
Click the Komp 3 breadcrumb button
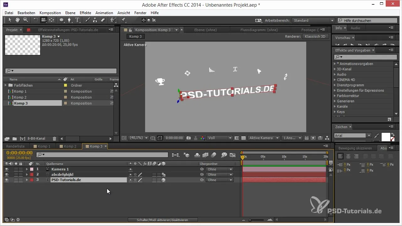pyautogui.click(x=136, y=36)
